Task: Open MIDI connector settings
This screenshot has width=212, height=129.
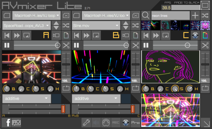Action: pyautogui.click(x=106, y=123)
